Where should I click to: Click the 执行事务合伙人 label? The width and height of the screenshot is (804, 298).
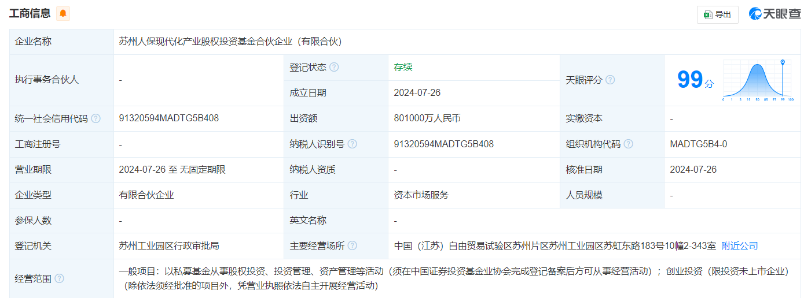pyautogui.click(x=47, y=80)
